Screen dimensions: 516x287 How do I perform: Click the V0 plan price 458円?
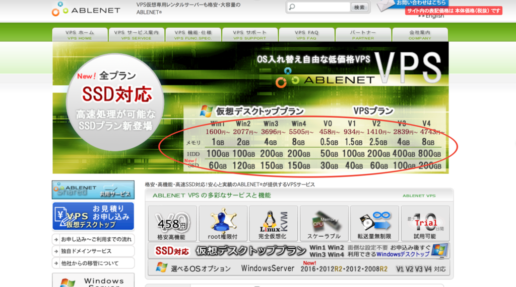[x=329, y=132]
